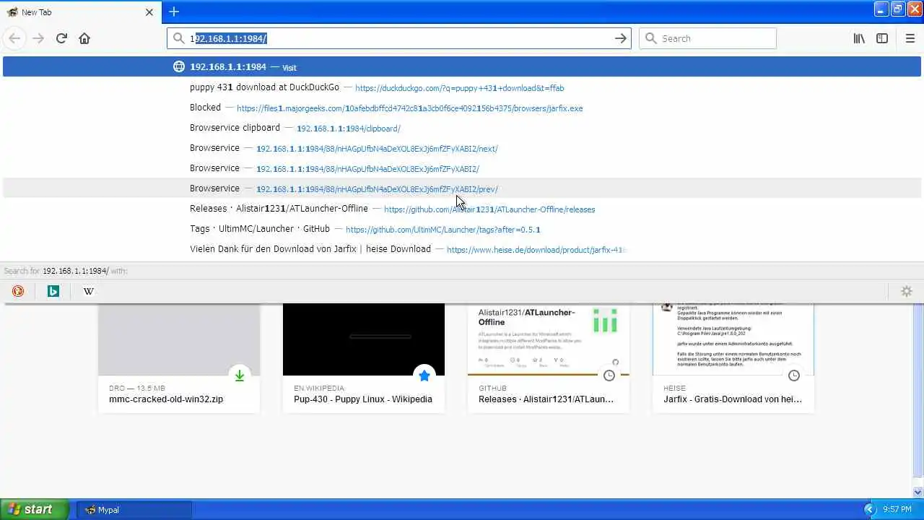Open a new tab with plus
Viewport: 924px width, 520px height.
[x=174, y=12]
